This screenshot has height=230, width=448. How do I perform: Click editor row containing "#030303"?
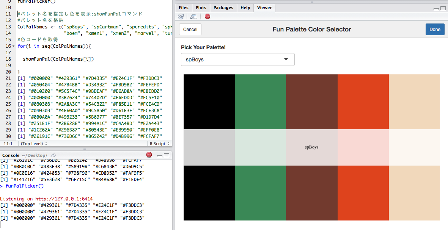click(90, 104)
